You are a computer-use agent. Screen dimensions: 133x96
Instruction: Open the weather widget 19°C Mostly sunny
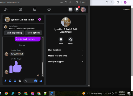(92, 93)
